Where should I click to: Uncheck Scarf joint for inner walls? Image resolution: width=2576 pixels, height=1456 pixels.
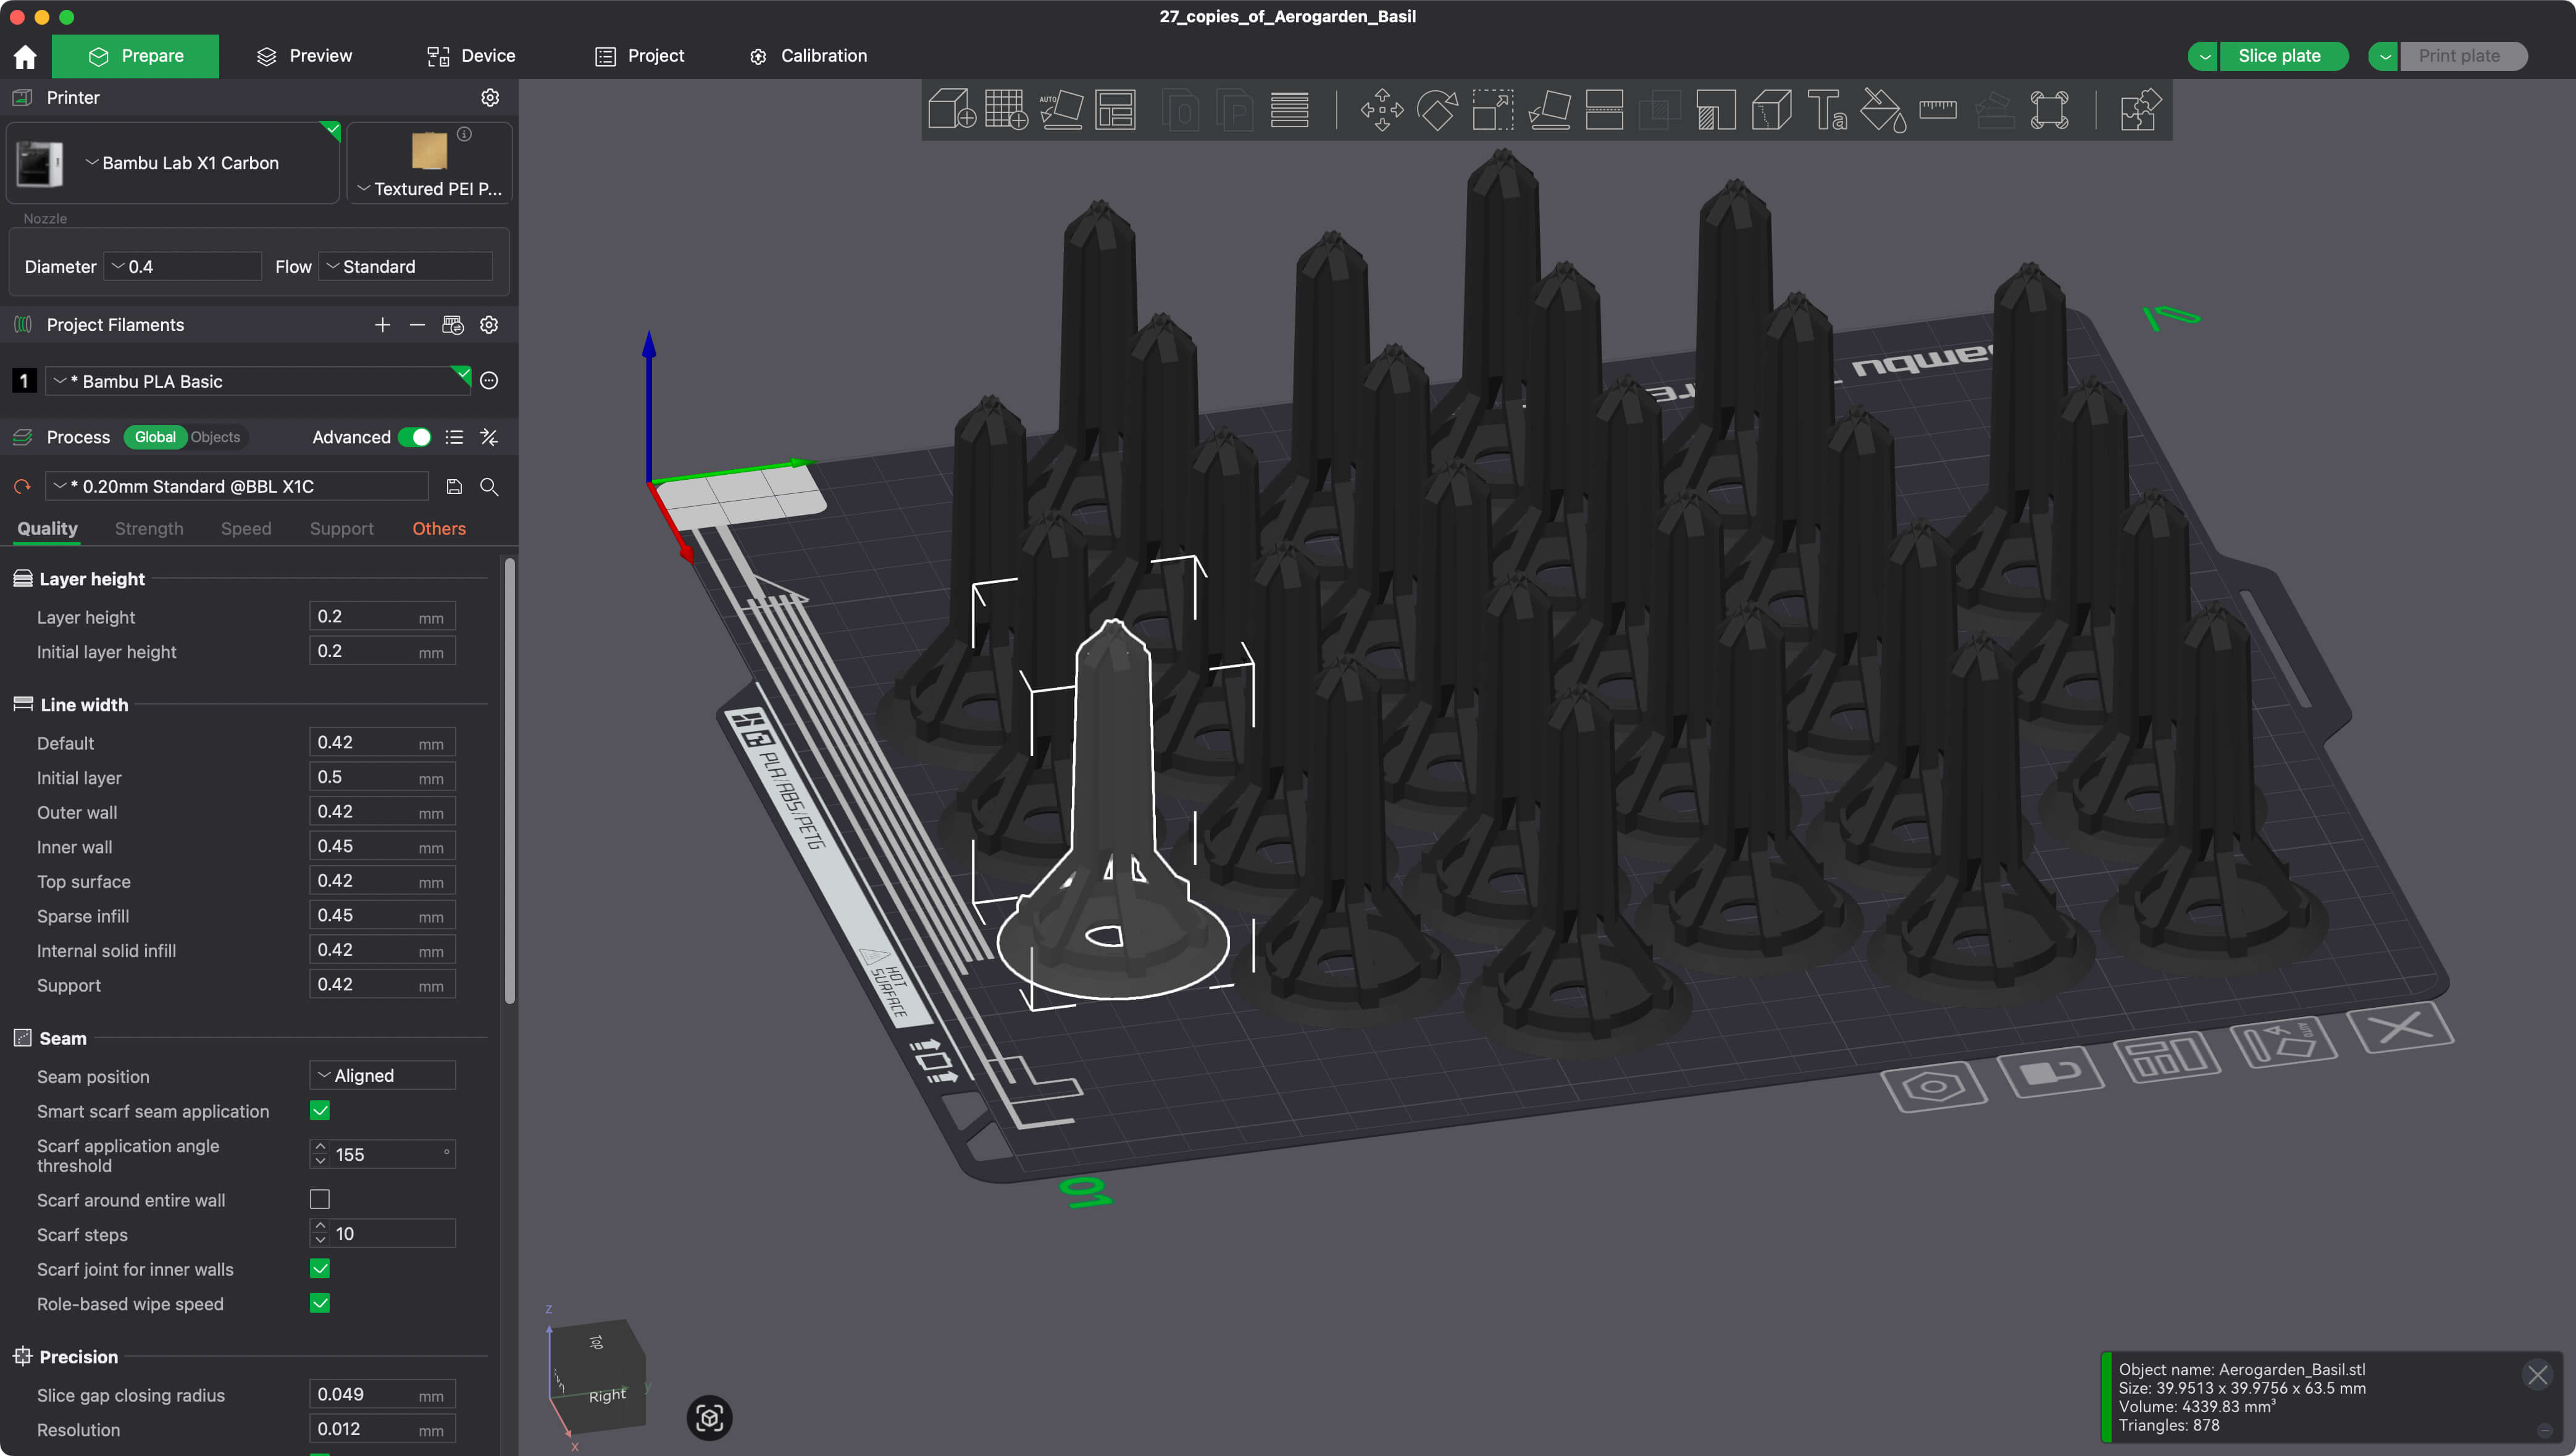click(320, 1268)
